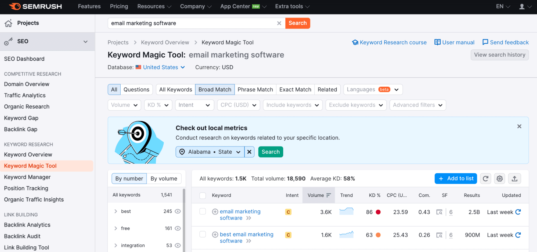Click the Projects home icon
The height and width of the screenshot is (252, 537).
[x=8, y=23]
